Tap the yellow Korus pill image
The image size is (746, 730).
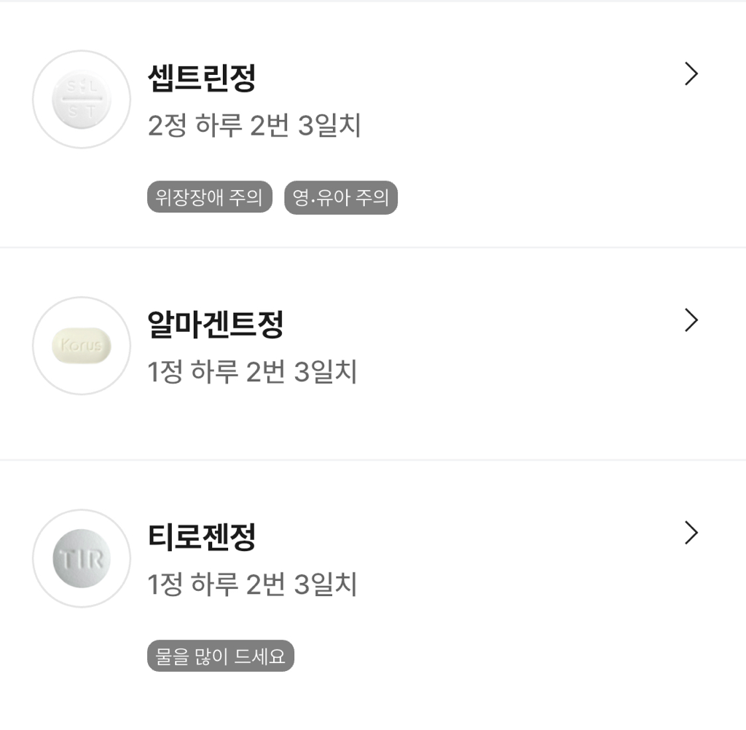pyautogui.click(x=82, y=346)
